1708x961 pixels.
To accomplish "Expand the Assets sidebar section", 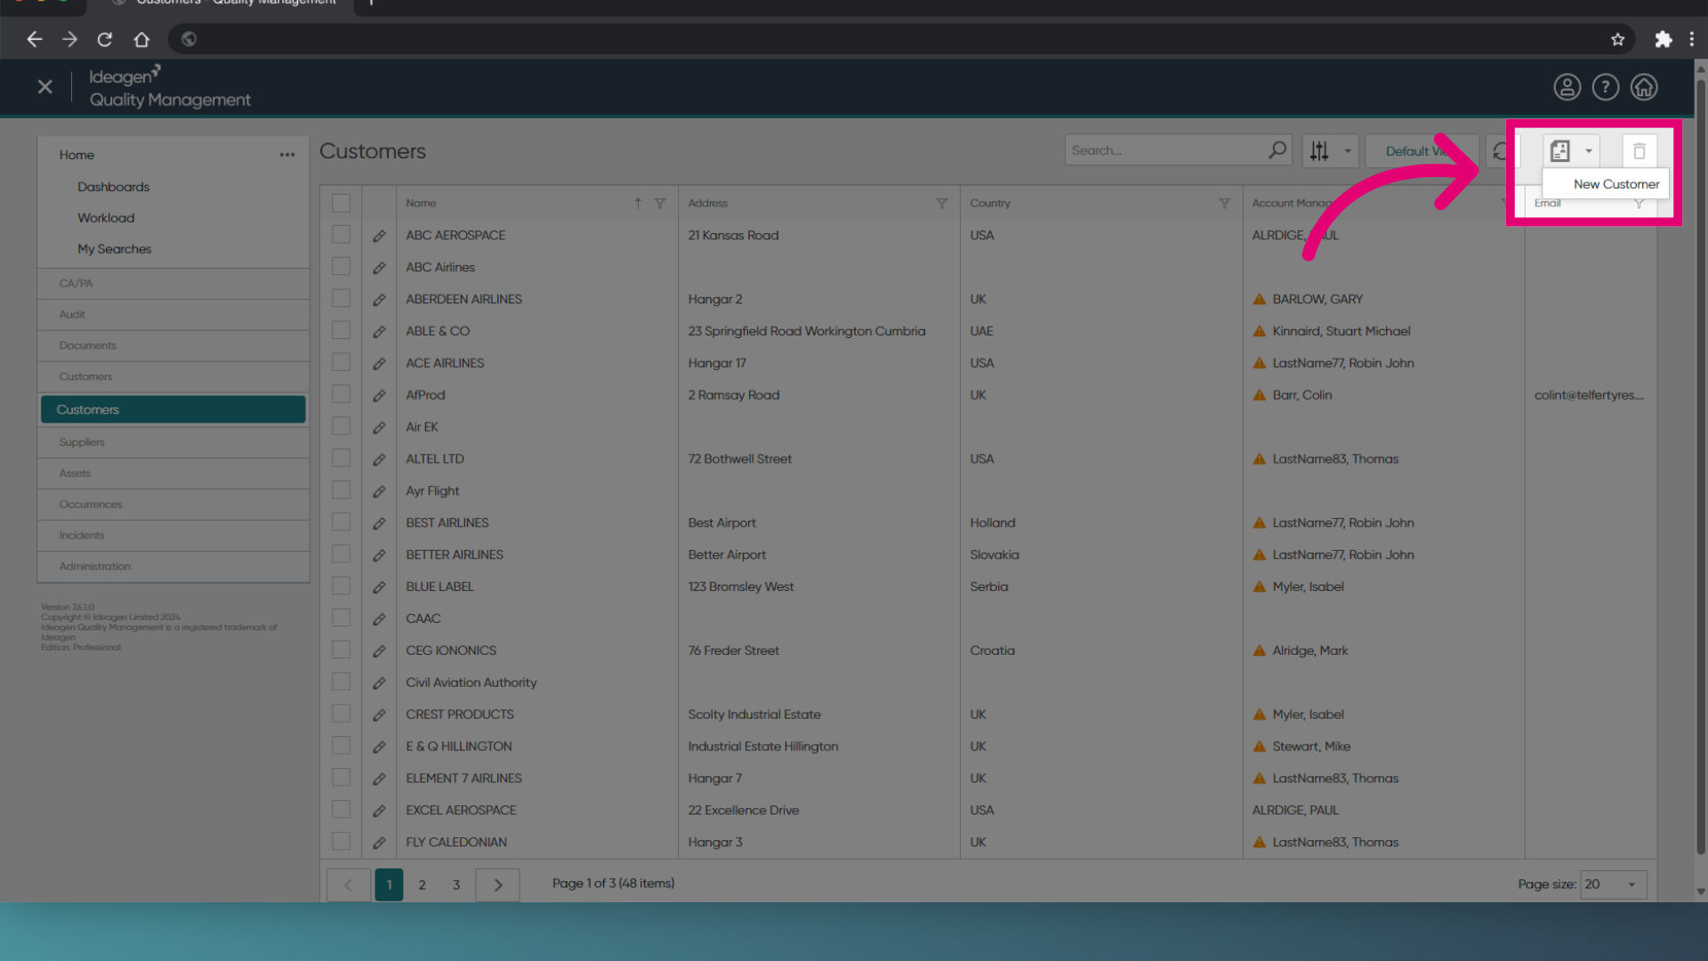I will pos(173,473).
